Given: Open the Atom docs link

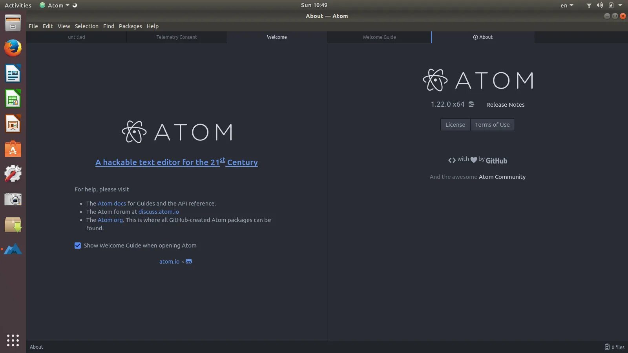Looking at the screenshot, I should (112, 204).
